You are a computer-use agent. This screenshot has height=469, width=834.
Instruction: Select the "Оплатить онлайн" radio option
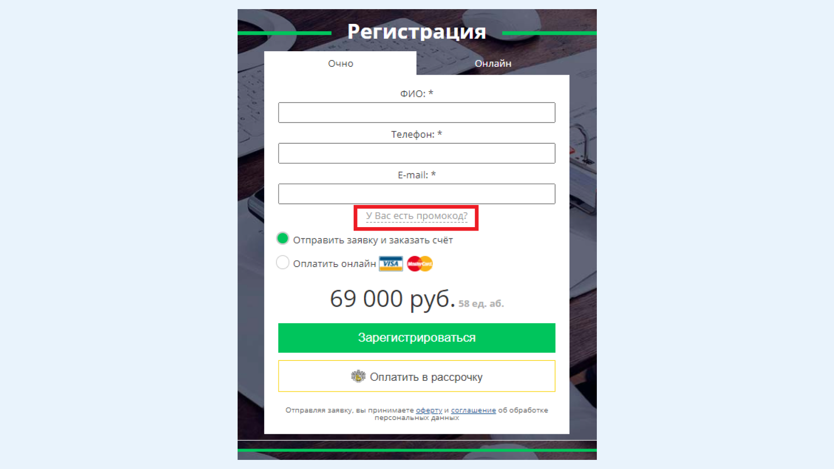[x=283, y=262]
